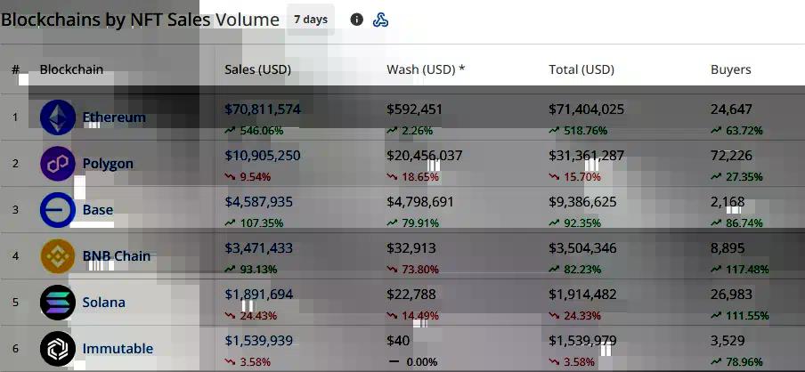The width and height of the screenshot is (805, 372).
Task: Click Base sales value $4,587,935
Action: 259,202
